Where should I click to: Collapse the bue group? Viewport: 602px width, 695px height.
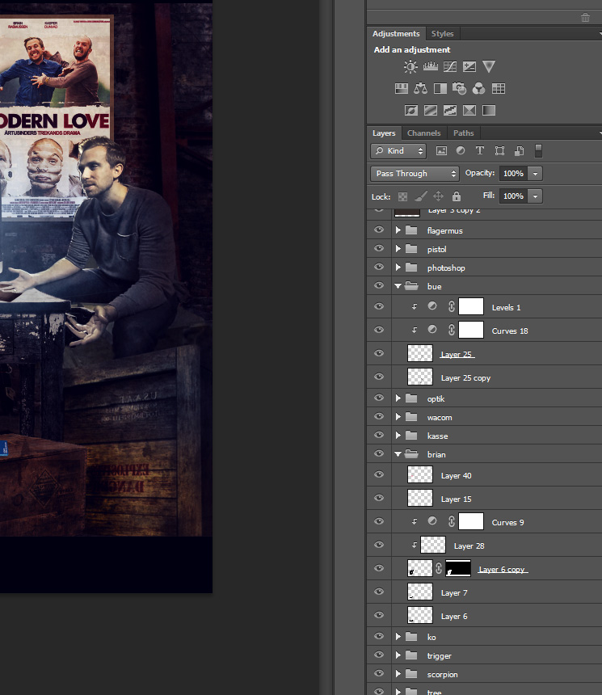pyautogui.click(x=398, y=286)
